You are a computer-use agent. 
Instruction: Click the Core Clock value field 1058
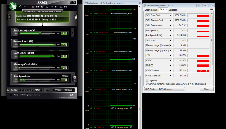tap(64, 56)
